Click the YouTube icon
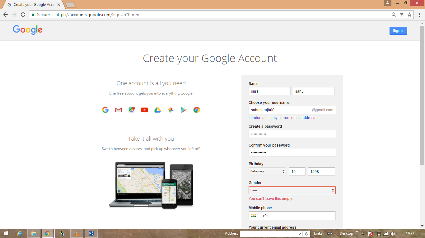 pos(144,110)
